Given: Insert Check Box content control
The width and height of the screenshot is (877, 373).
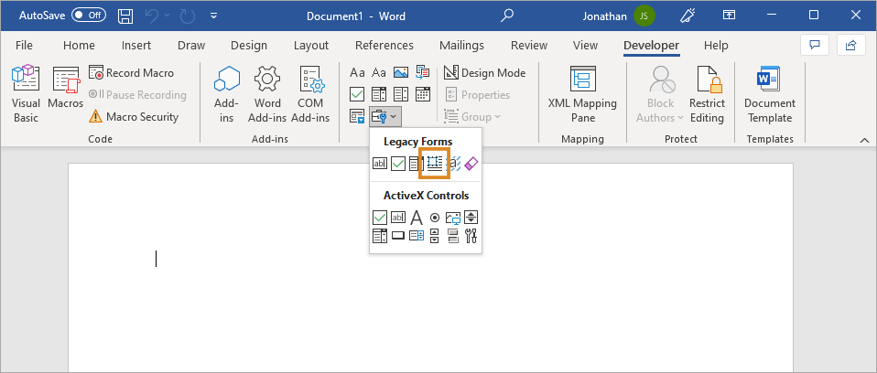Looking at the screenshot, I should pos(357,94).
